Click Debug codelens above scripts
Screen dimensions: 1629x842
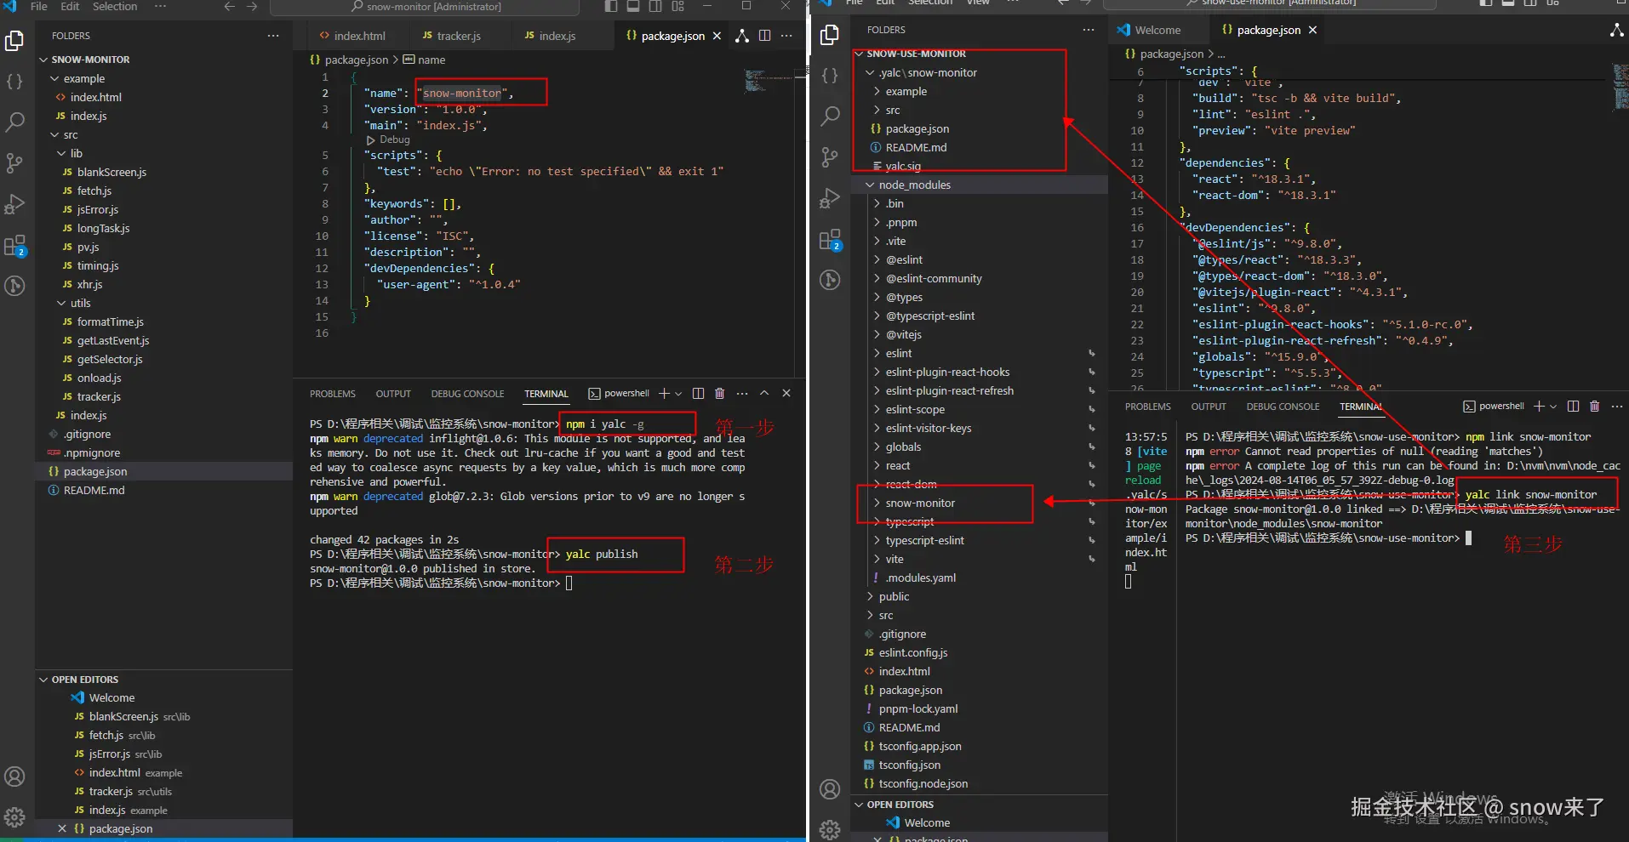click(394, 139)
